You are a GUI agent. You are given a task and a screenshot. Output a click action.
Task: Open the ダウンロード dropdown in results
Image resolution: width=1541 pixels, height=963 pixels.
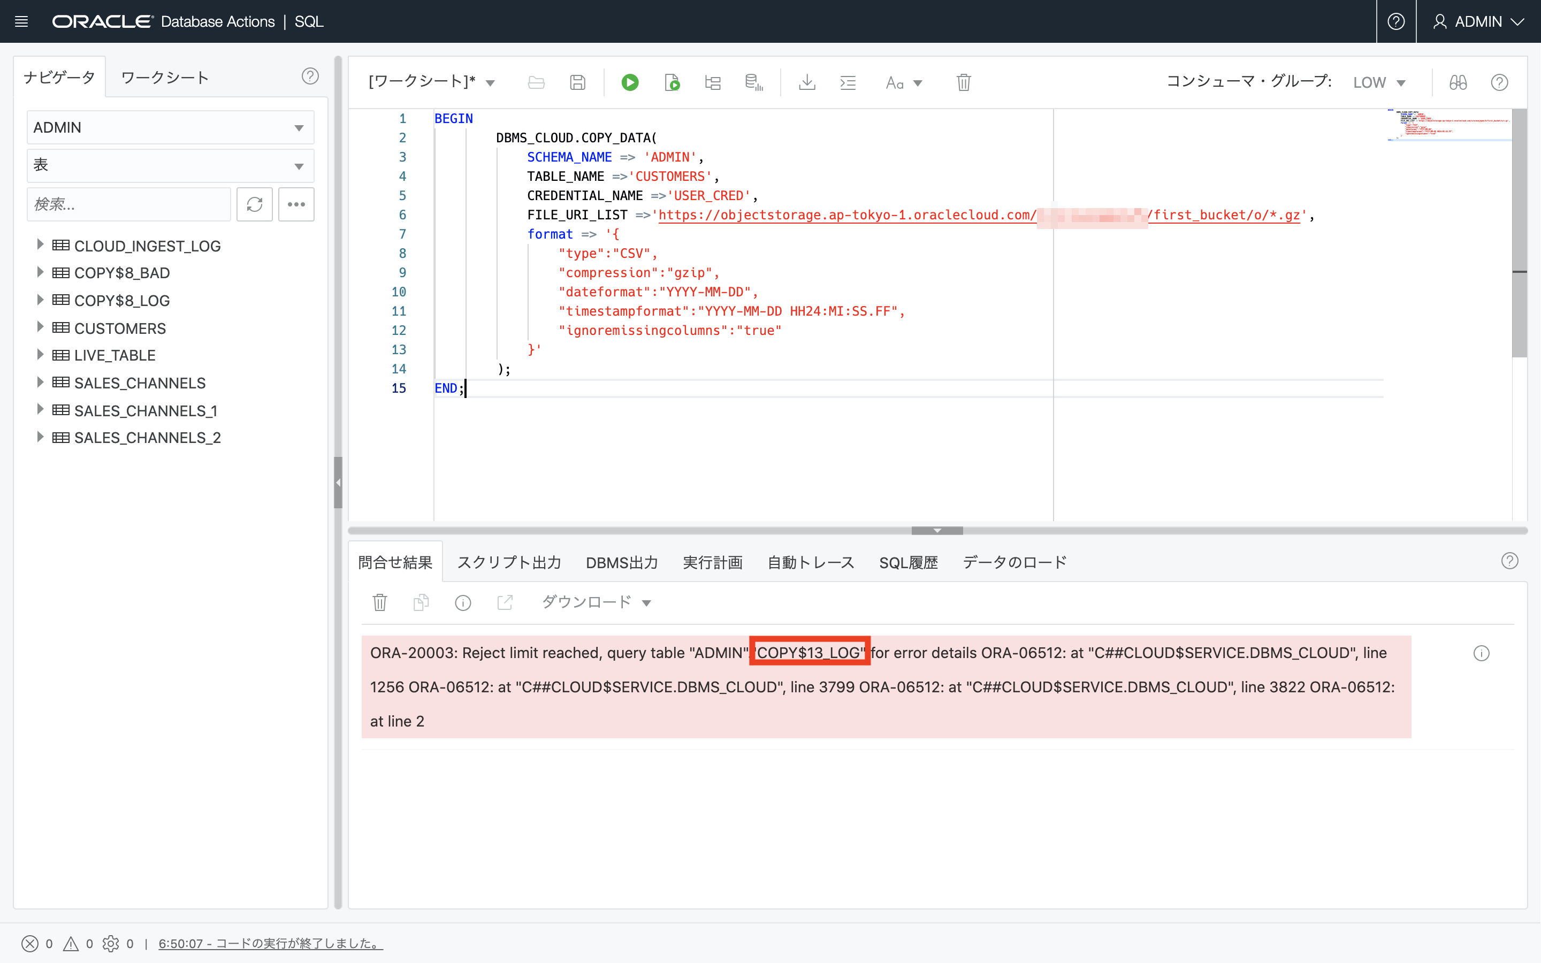[x=596, y=602]
